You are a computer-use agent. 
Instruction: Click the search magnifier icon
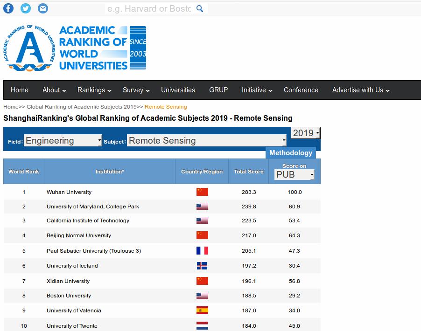click(199, 8)
